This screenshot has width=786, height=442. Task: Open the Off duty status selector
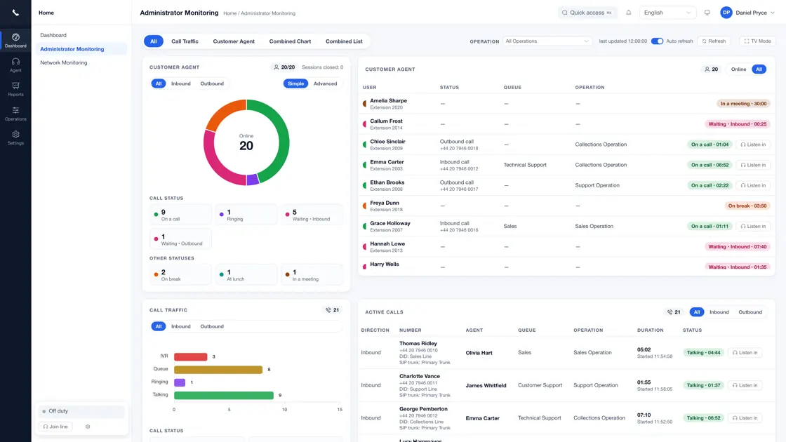(x=81, y=411)
